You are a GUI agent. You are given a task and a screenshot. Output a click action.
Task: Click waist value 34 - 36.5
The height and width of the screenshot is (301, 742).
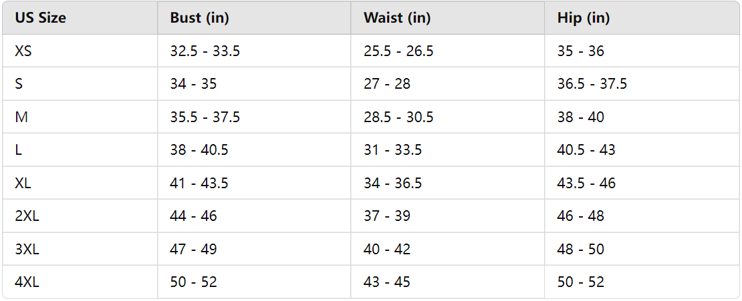[x=392, y=184]
